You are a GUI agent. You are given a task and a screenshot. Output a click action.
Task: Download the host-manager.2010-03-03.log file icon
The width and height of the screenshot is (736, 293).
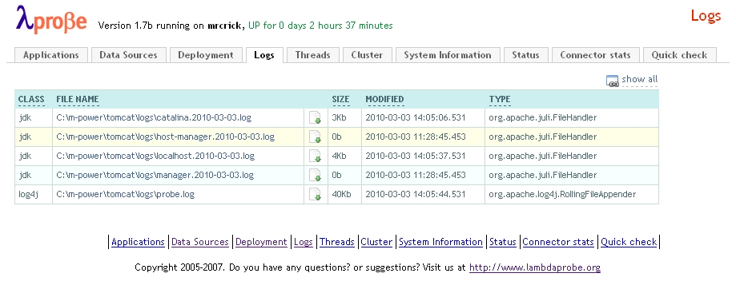pyautogui.click(x=315, y=137)
